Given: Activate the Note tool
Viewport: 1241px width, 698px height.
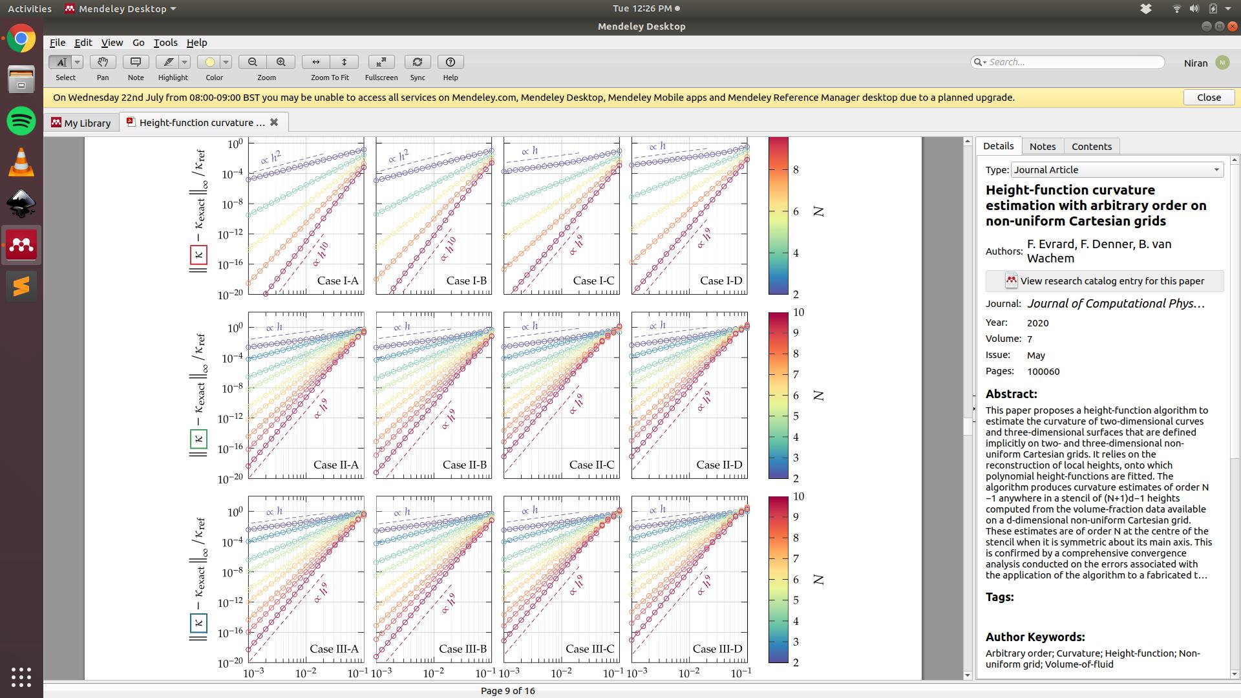Looking at the screenshot, I should pos(135,62).
